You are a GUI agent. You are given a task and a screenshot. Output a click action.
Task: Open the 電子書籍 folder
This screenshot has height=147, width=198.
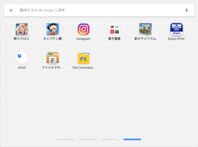click(x=114, y=29)
